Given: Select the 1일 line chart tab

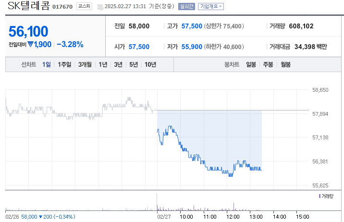Looking at the screenshot, I should pyautogui.click(x=46, y=64).
